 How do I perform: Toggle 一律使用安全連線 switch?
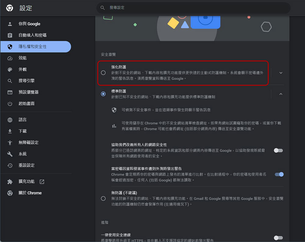tap(278, 238)
